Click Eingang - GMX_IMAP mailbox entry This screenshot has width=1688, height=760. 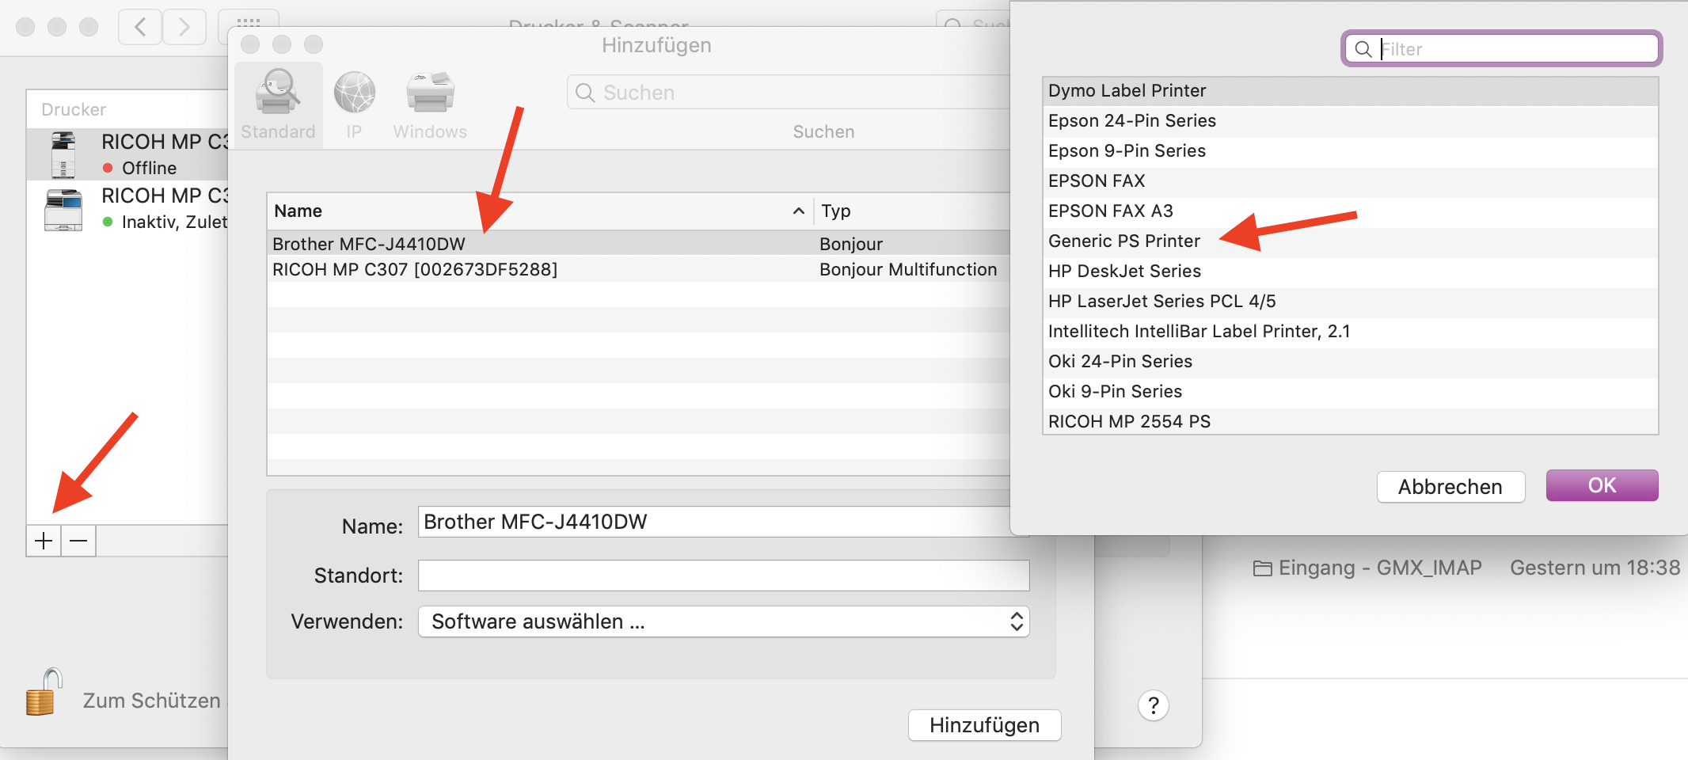click(1367, 568)
